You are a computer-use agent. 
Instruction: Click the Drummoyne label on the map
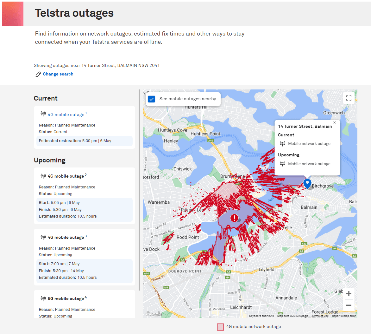click(x=233, y=176)
